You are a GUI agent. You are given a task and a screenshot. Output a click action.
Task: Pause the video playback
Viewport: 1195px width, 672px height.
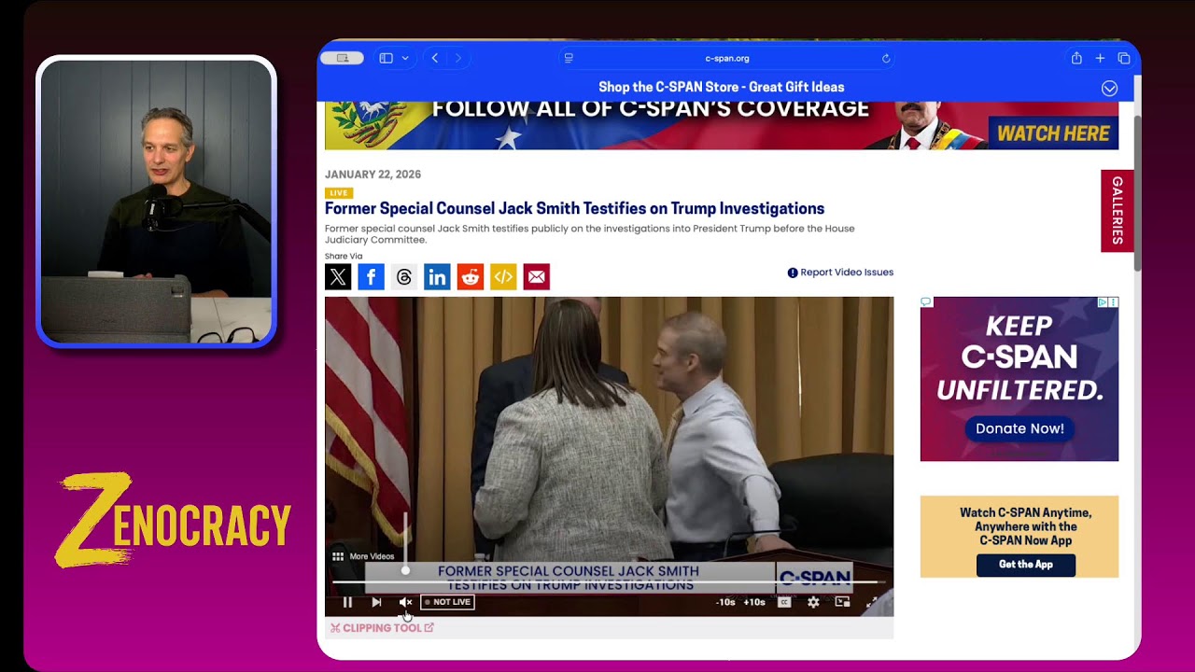click(x=347, y=602)
